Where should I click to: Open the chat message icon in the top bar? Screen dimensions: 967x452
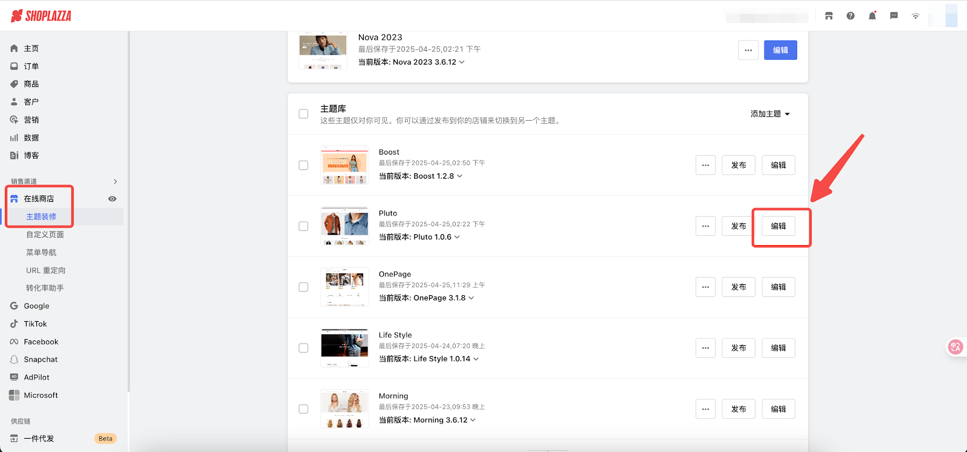(x=894, y=16)
